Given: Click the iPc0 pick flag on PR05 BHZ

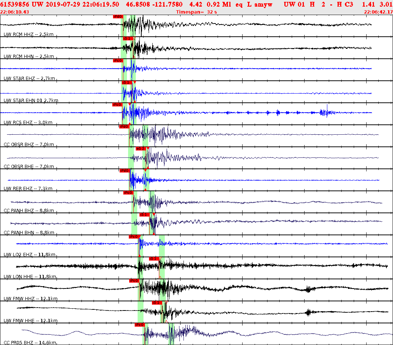Looking at the screenshot, I should (139, 325).
